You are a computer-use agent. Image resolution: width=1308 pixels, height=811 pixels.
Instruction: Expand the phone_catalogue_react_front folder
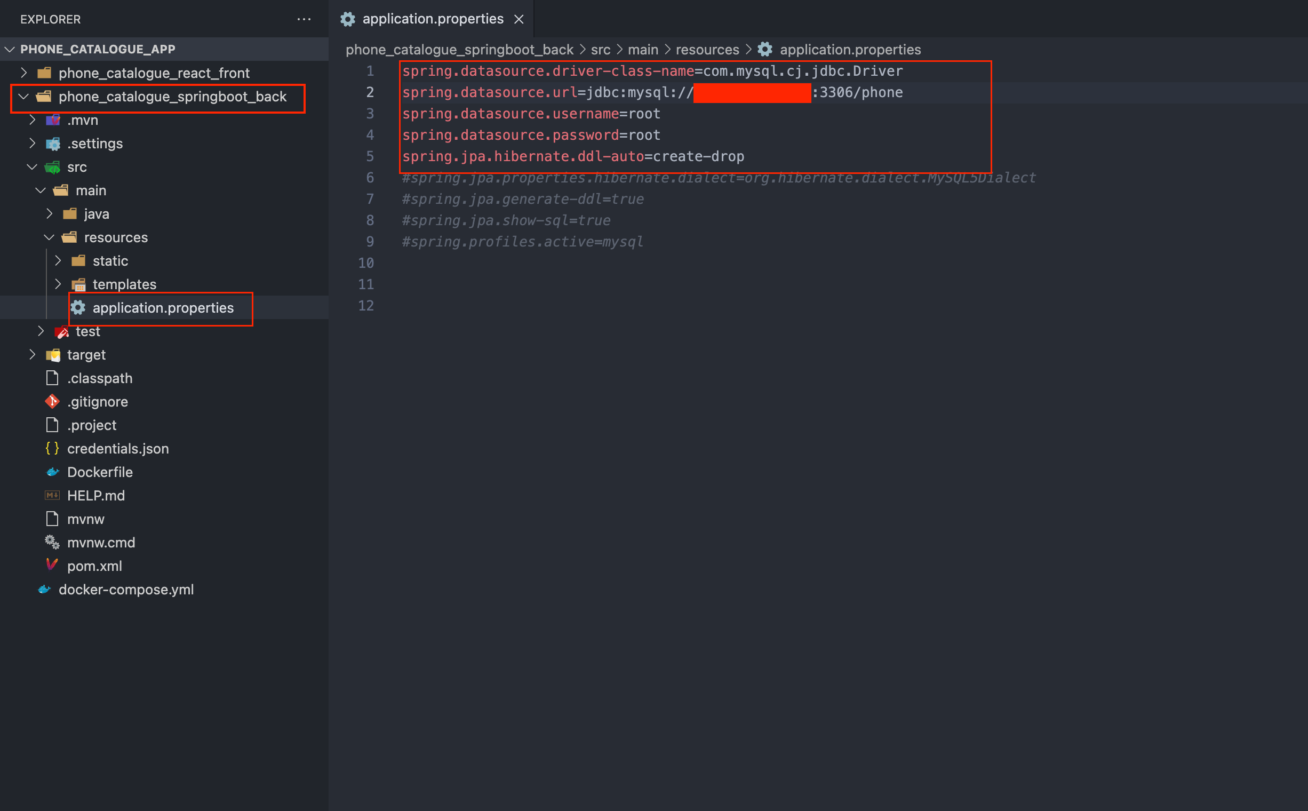(x=23, y=73)
